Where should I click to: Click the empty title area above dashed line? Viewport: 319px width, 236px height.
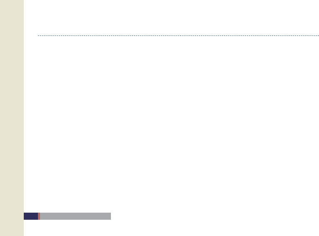click(x=175, y=19)
